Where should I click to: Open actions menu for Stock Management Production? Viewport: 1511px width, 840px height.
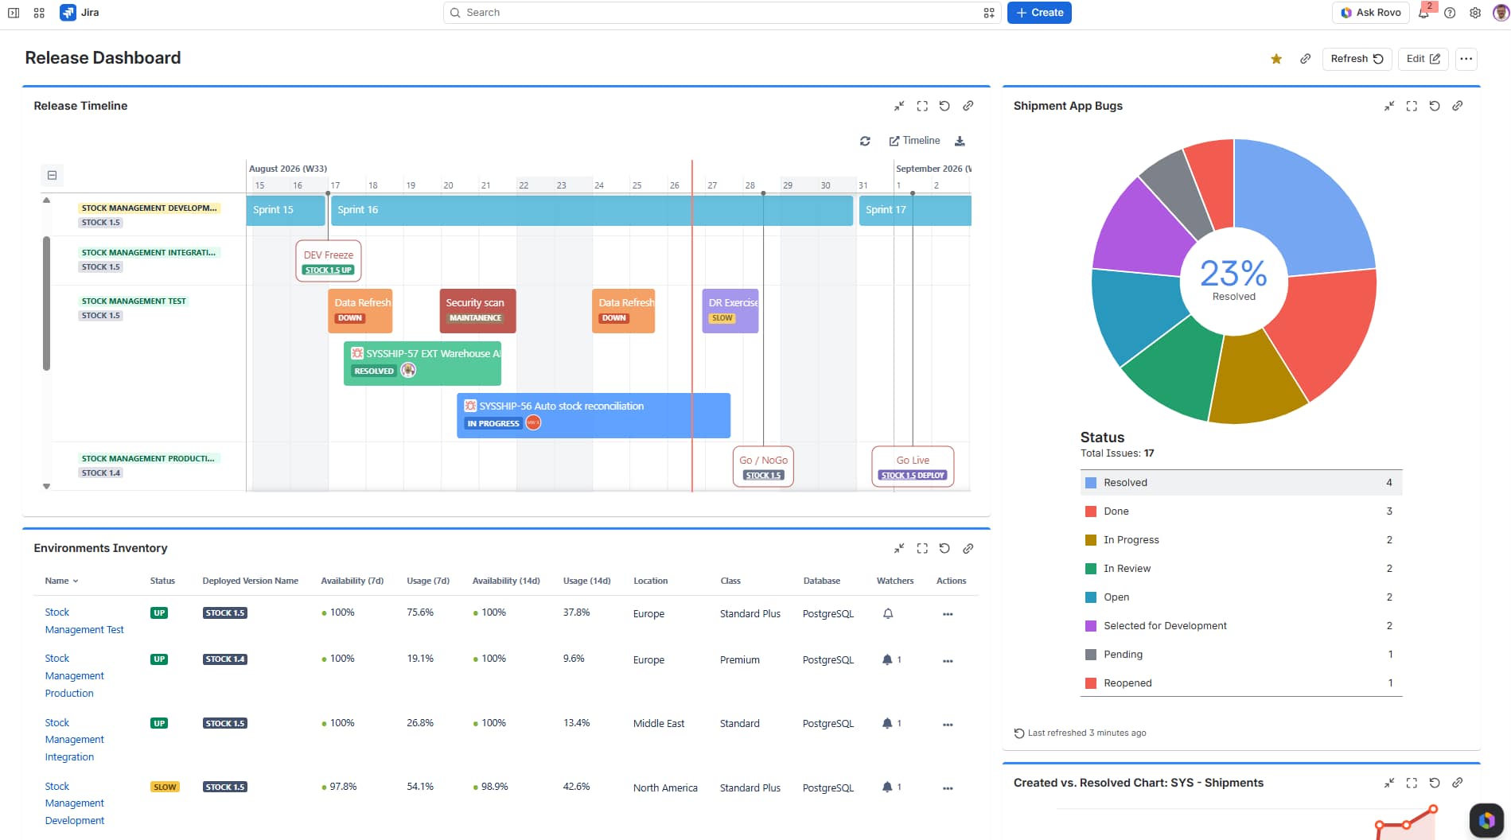(x=948, y=661)
